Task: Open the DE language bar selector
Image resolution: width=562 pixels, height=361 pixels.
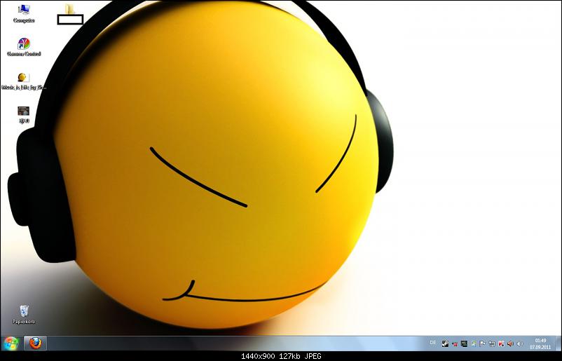Action: click(x=432, y=343)
